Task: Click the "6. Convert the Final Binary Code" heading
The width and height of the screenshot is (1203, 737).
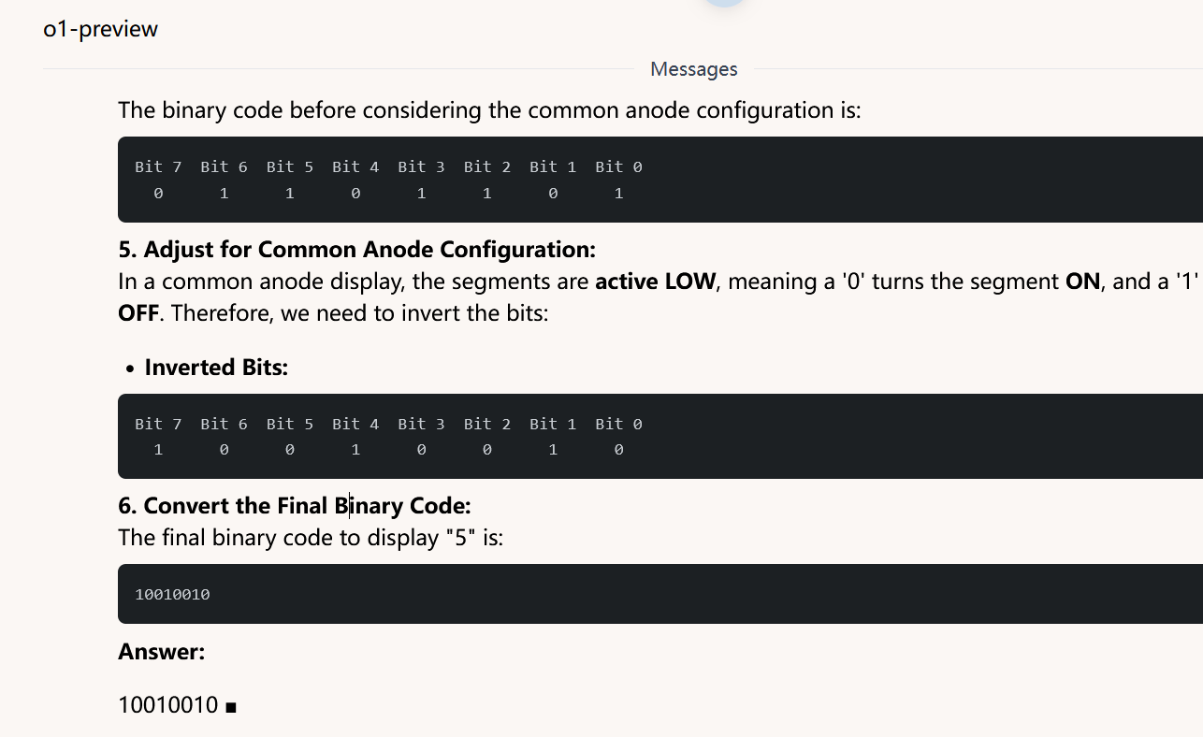Action: coord(295,506)
